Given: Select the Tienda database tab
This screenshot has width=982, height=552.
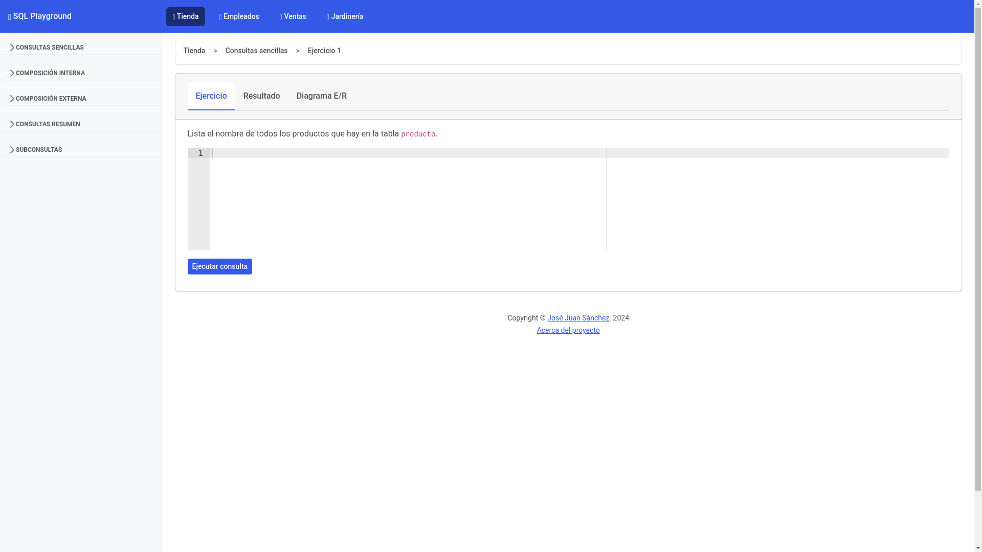Looking at the screenshot, I should 186,16.
